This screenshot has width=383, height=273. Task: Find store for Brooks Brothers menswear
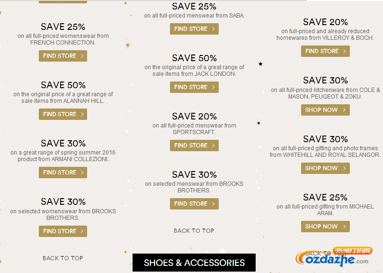(194, 204)
